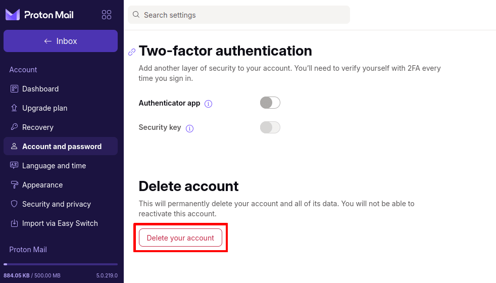Open the Proton apps grid switcher
Viewport: 496px width, 283px height.
[107, 15]
